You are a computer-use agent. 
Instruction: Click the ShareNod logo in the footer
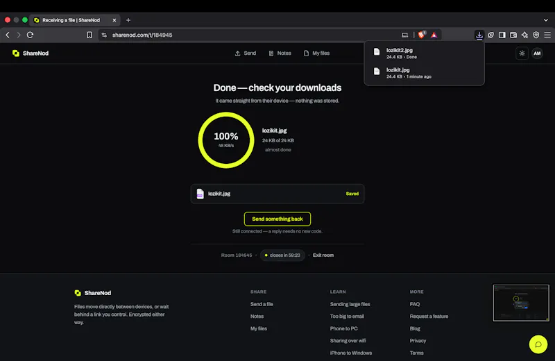point(93,293)
